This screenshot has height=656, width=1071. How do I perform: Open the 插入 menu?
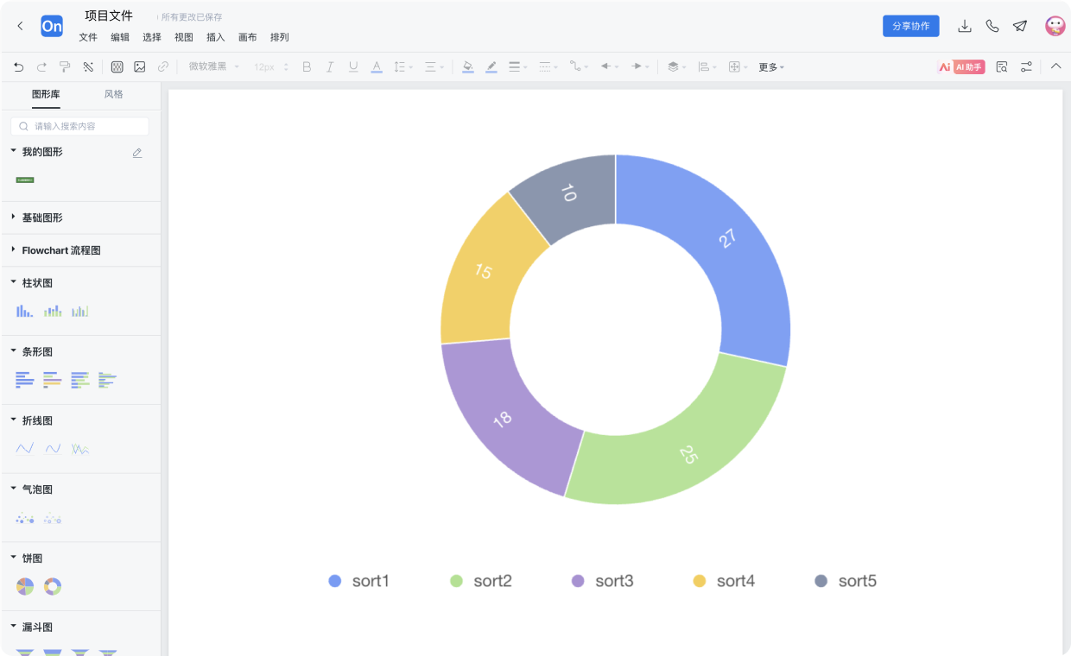215,37
